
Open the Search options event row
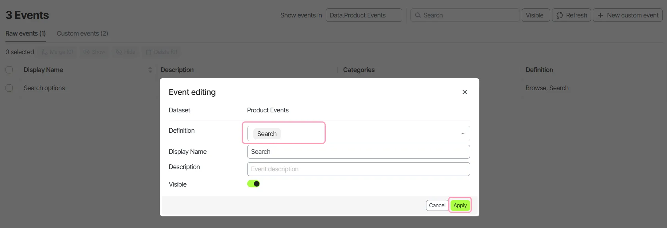[44, 88]
